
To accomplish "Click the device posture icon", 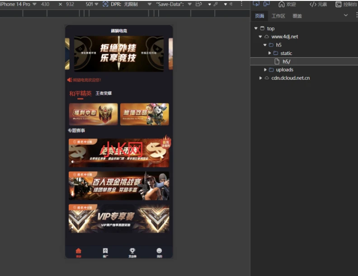I will click(199, 4).
